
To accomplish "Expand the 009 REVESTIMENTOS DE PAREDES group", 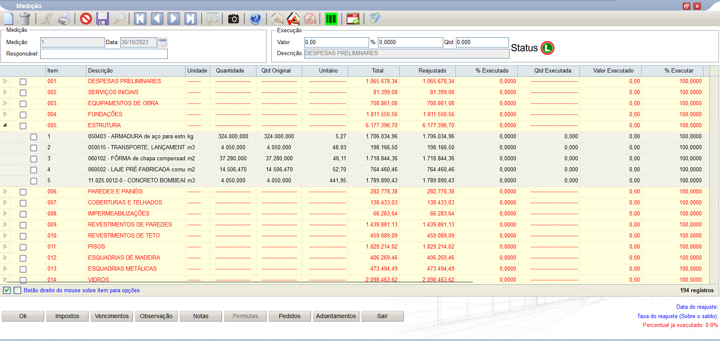I will click(5, 224).
